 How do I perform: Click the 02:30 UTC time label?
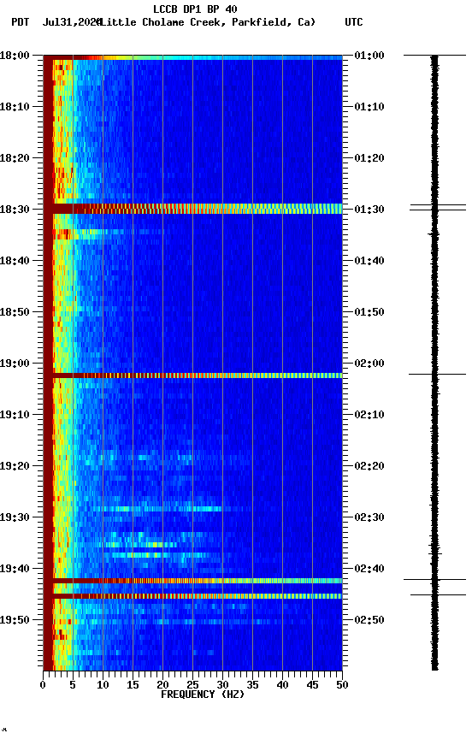pos(369,518)
